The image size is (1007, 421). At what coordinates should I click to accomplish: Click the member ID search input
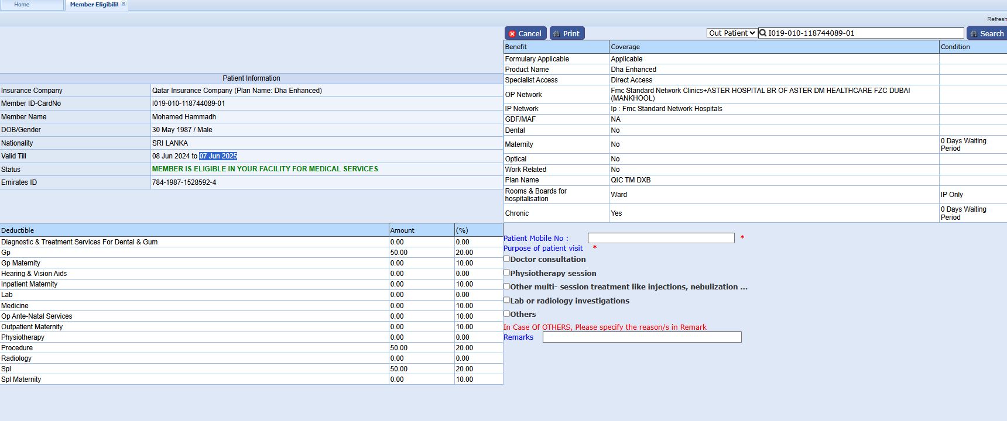tap(864, 33)
